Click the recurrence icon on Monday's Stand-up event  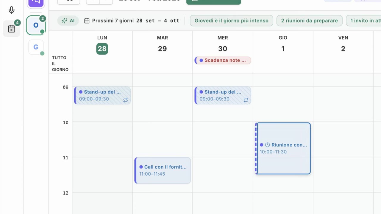coord(126,100)
